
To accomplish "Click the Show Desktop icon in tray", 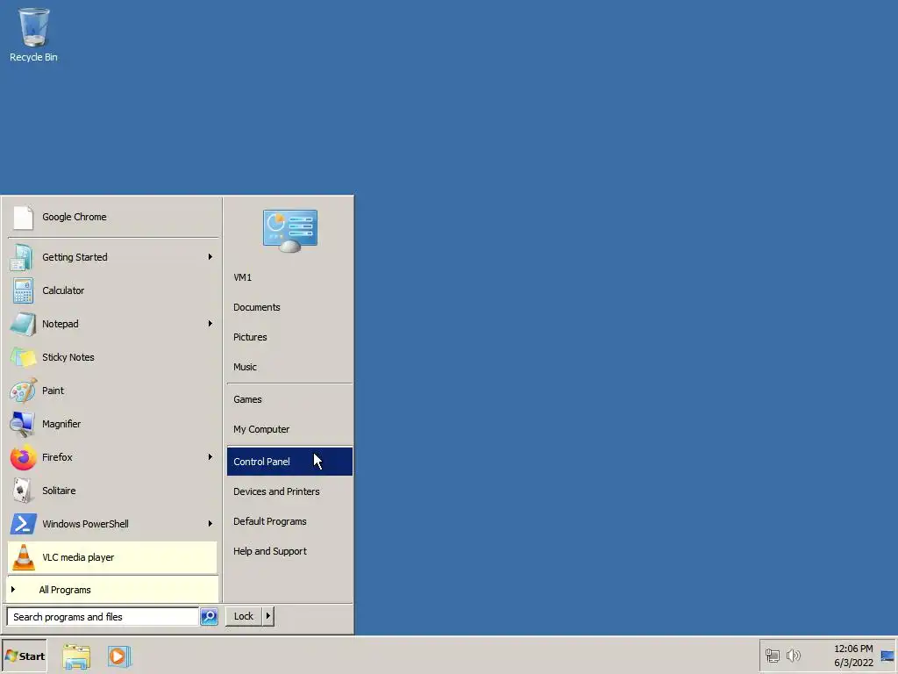I will click(887, 656).
